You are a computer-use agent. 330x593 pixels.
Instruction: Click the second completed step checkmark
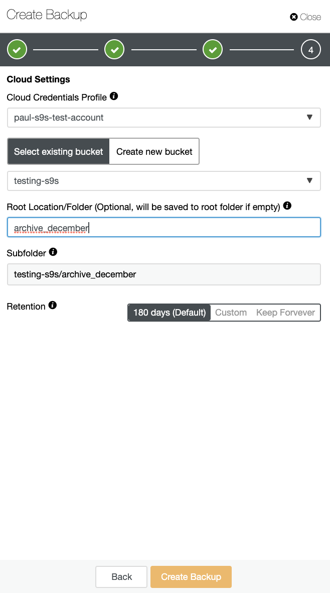coord(114,50)
